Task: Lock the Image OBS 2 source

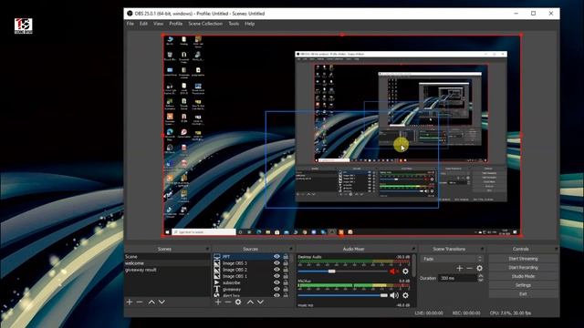Action: point(286,270)
